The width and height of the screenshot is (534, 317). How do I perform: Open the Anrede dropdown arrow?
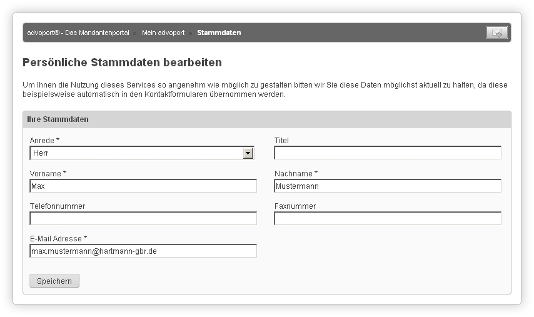point(248,153)
